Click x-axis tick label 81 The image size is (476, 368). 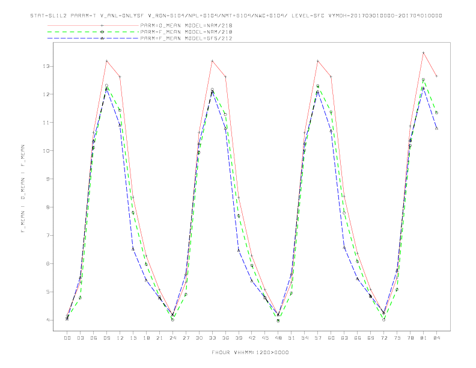click(424, 338)
